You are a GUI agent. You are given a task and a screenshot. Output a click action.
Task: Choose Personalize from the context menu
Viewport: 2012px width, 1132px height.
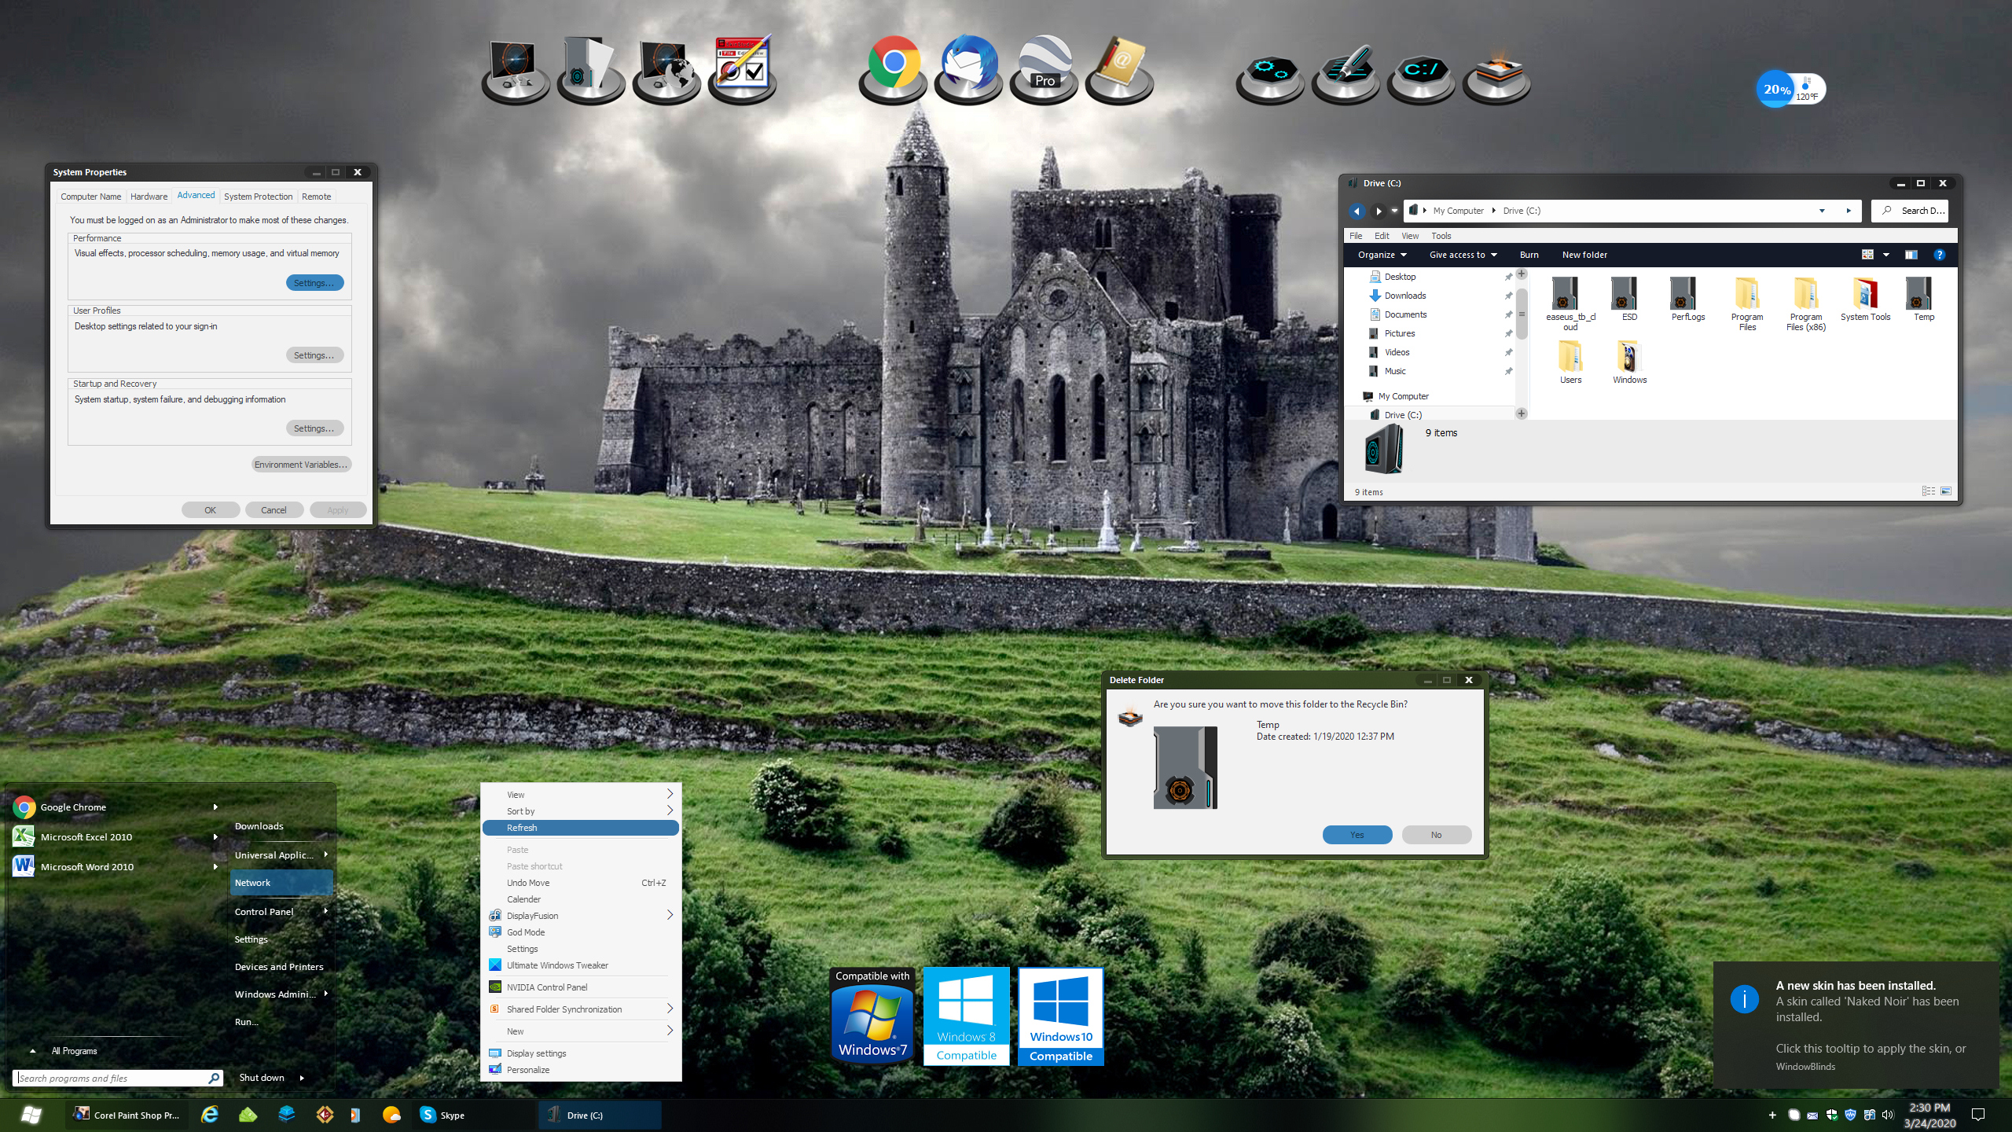[580, 1070]
